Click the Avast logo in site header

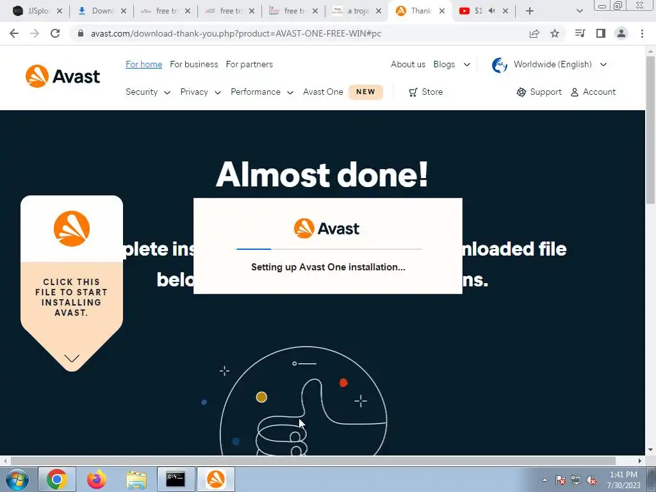(63, 76)
